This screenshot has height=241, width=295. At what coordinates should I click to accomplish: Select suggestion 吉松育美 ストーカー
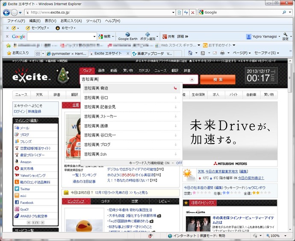[131, 116]
